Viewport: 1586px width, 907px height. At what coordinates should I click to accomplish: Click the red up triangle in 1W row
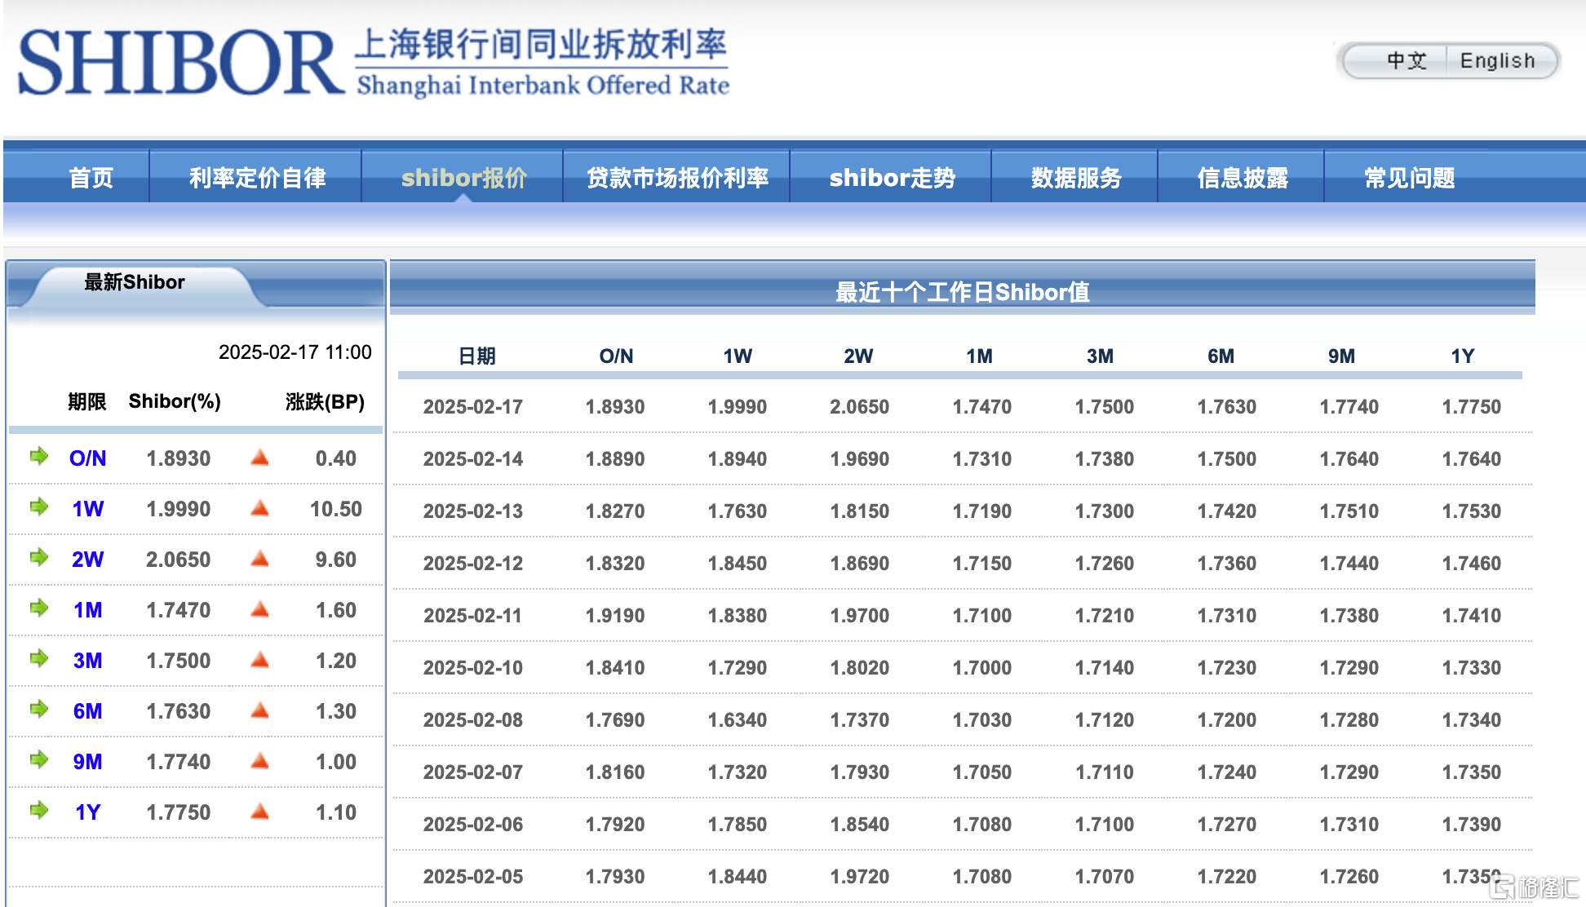tap(260, 508)
